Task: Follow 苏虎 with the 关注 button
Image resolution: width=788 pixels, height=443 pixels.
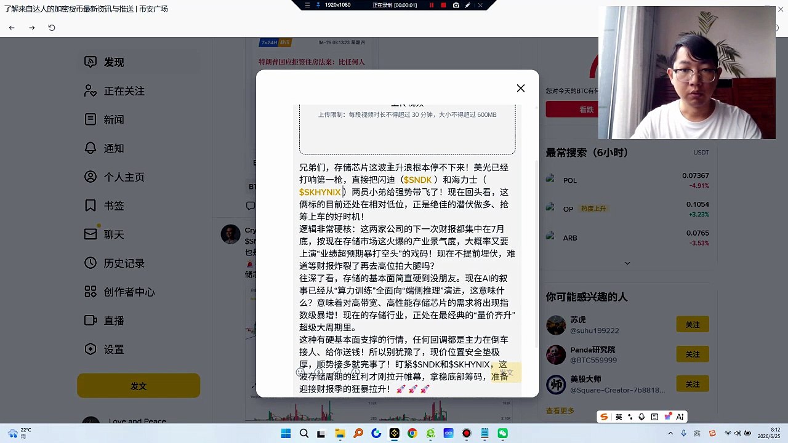Action: click(x=693, y=324)
